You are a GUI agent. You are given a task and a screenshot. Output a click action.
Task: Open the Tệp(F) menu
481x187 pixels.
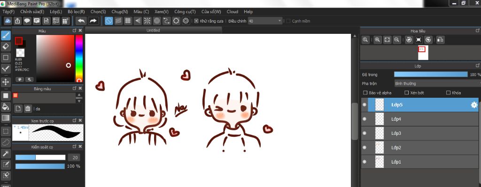click(x=8, y=12)
